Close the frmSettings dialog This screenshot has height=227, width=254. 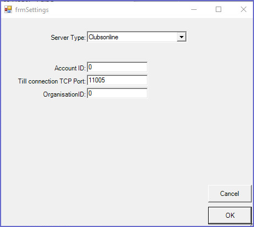pyautogui.click(x=244, y=9)
